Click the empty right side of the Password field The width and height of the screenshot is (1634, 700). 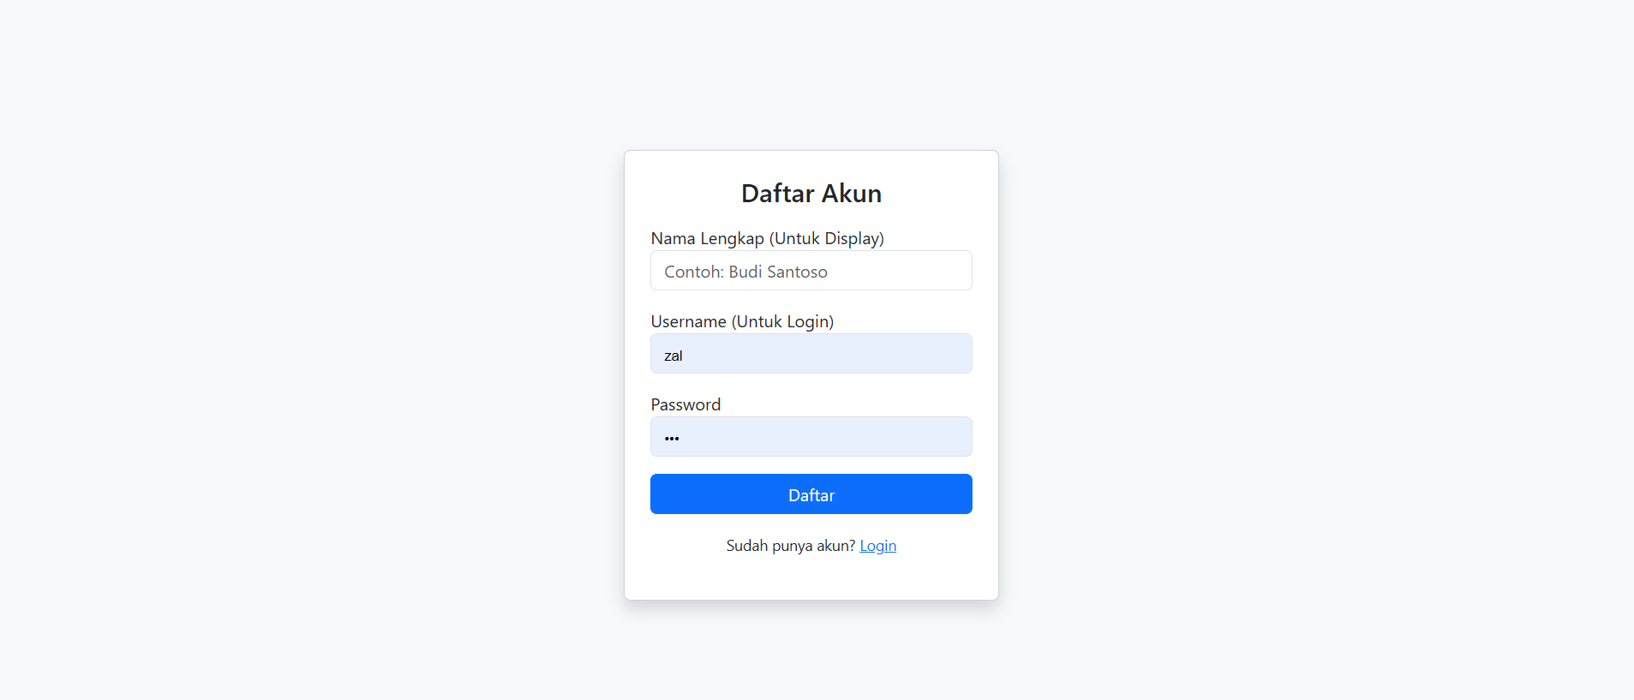[x=891, y=437]
